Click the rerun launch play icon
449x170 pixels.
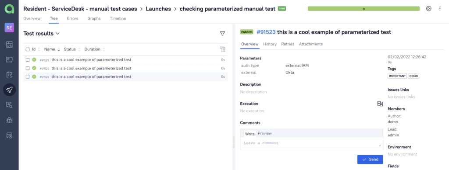428,9
